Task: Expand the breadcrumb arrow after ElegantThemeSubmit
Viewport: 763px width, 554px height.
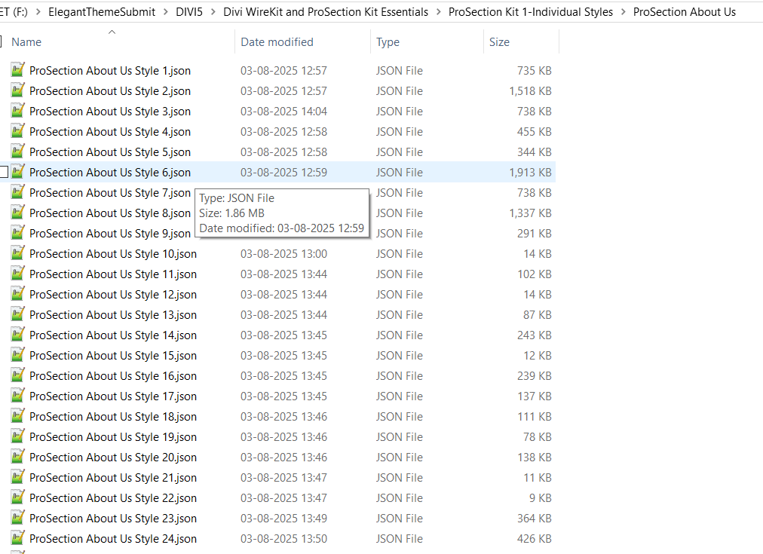Action: click(165, 11)
